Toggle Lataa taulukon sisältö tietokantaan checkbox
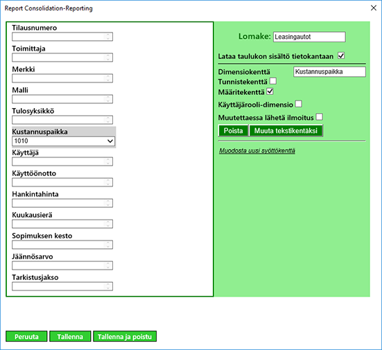The height and width of the screenshot is (350, 382). [341, 55]
